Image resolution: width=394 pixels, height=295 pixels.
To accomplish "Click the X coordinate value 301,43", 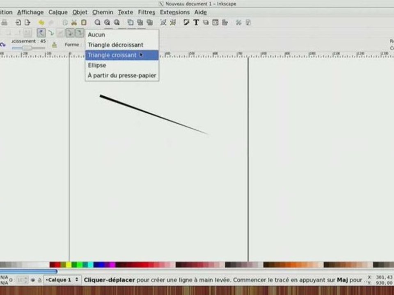I will point(384,277).
